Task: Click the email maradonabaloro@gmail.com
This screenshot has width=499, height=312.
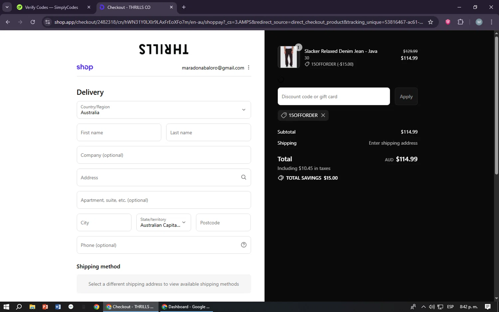Action: pos(213,68)
